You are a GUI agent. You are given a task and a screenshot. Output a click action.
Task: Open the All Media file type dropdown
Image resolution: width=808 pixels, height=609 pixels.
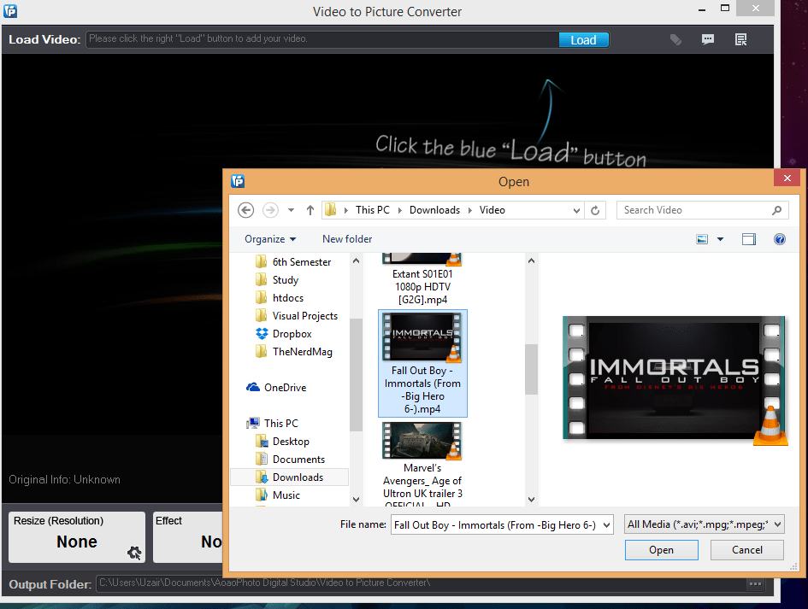(x=704, y=524)
